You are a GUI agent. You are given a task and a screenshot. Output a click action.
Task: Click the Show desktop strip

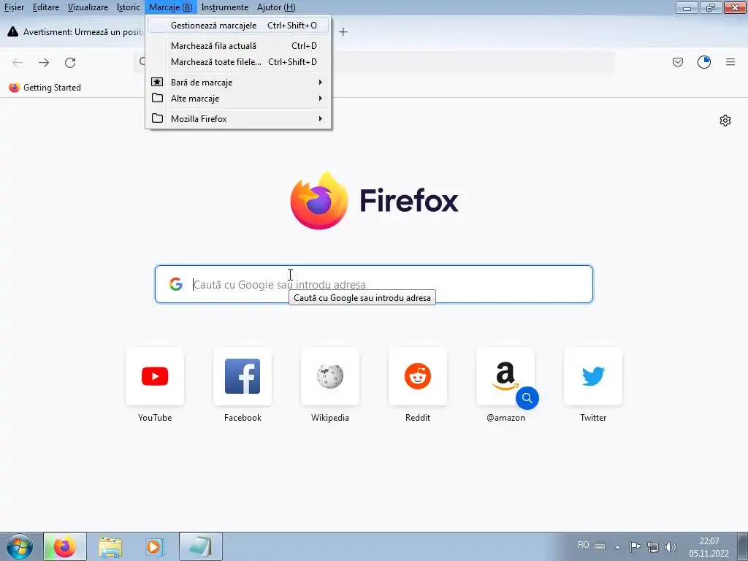[743, 546]
